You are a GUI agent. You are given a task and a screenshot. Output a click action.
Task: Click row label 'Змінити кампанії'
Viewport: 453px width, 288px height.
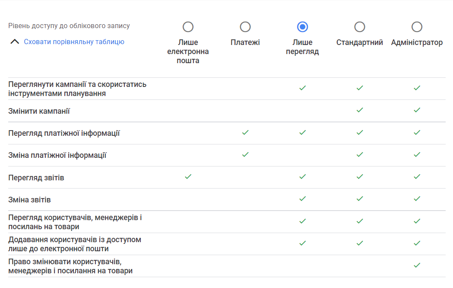pos(39,111)
